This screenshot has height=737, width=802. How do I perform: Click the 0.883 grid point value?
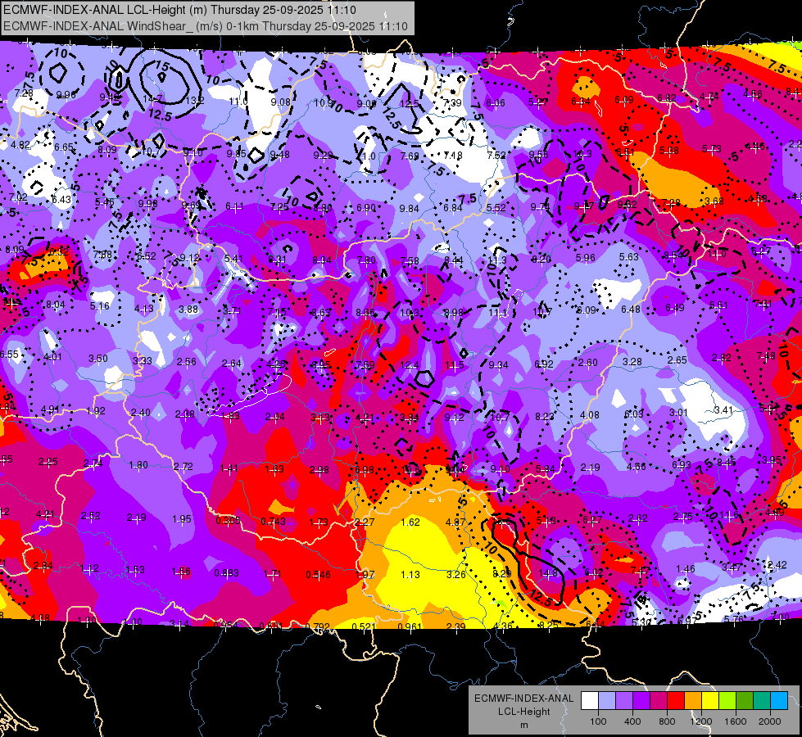227,573
